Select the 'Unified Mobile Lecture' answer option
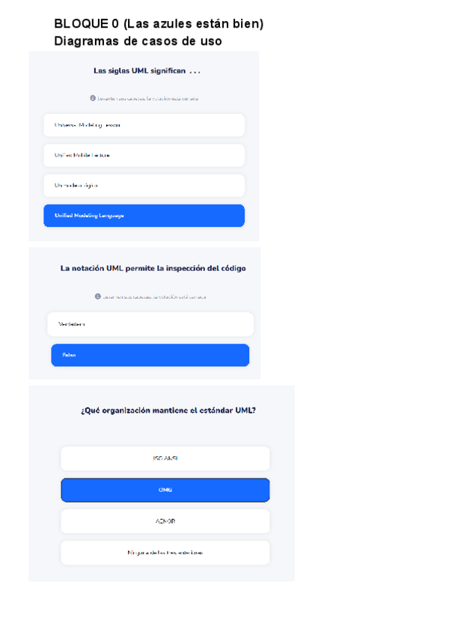449x635 pixels. 144,155
